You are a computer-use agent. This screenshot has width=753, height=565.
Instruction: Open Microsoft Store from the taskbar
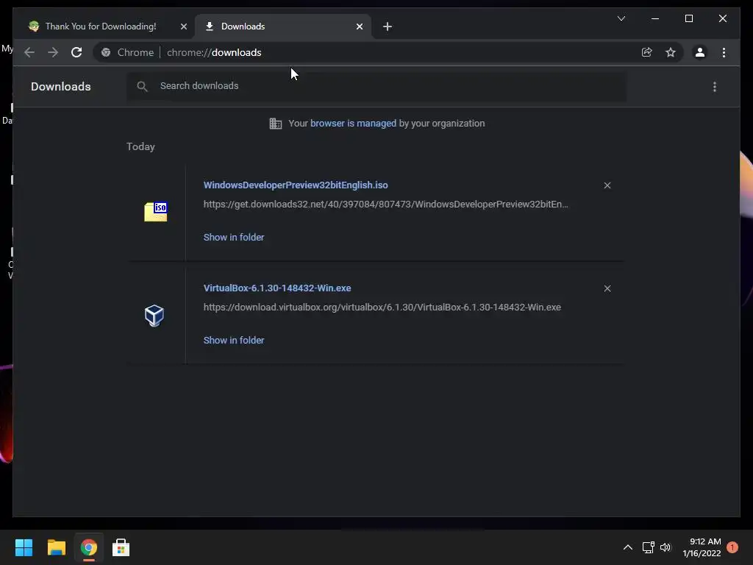tap(121, 547)
